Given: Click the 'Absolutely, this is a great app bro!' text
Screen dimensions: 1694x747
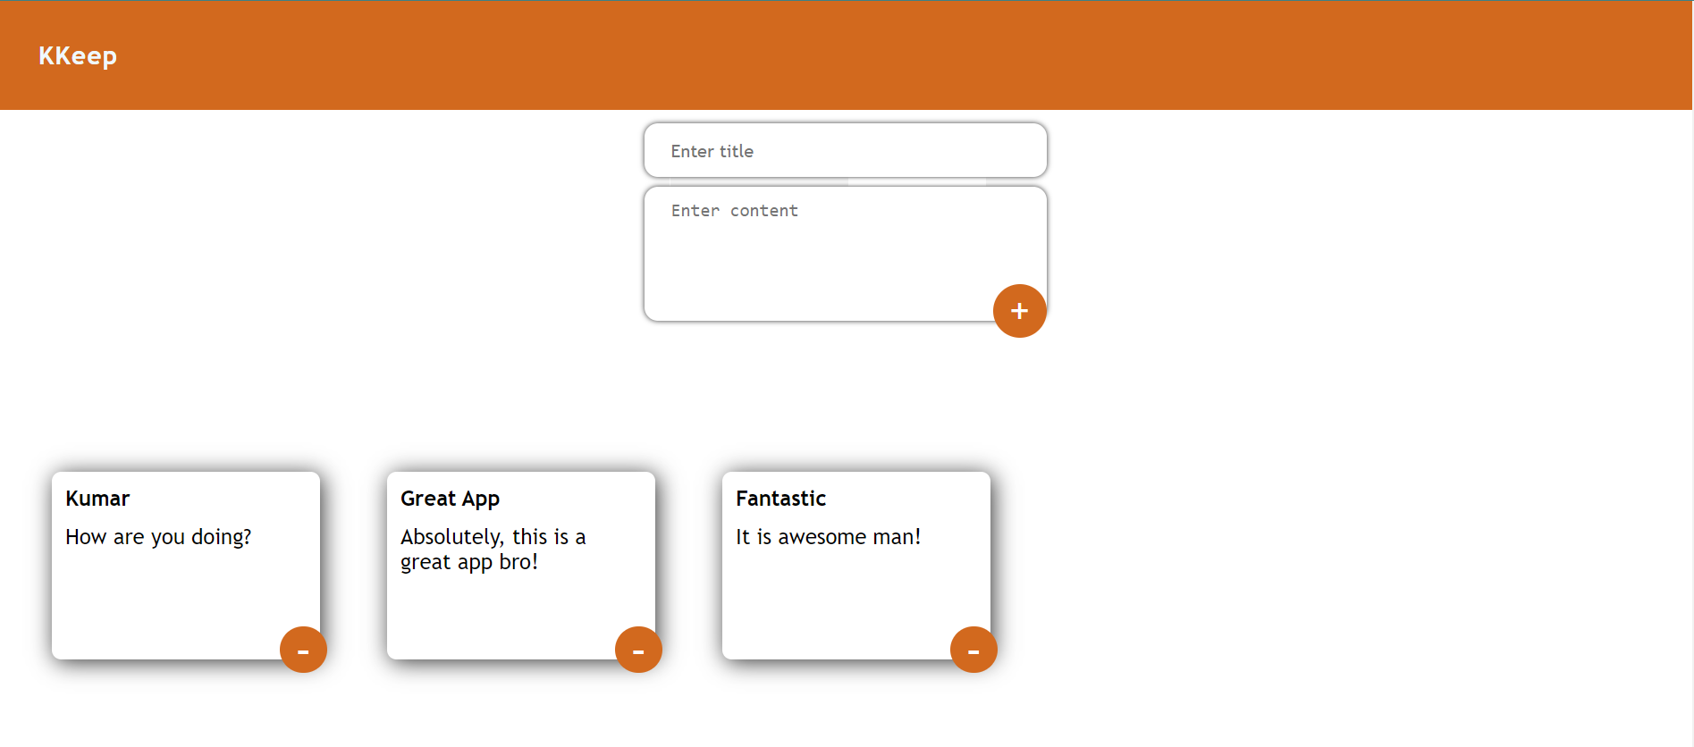Looking at the screenshot, I should click(493, 550).
